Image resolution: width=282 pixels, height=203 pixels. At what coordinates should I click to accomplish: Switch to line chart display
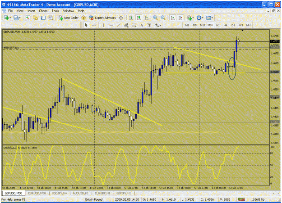[x=147, y=18]
